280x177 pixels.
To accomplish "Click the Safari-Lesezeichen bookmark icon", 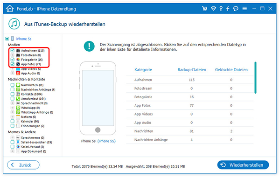I will click(x=18, y=142).
